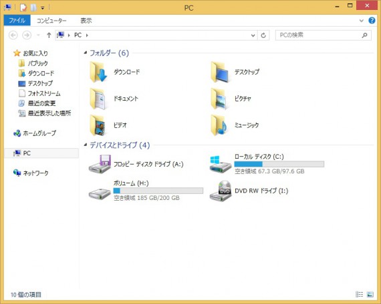381x304 pixels.
Task: Click the Help question mark icon
Action: point(372,21)
